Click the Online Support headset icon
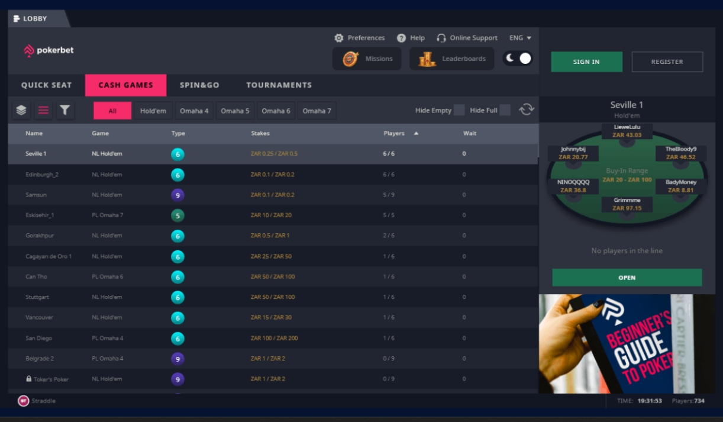This screenshot has width=723, height=422. coord(441,38)
